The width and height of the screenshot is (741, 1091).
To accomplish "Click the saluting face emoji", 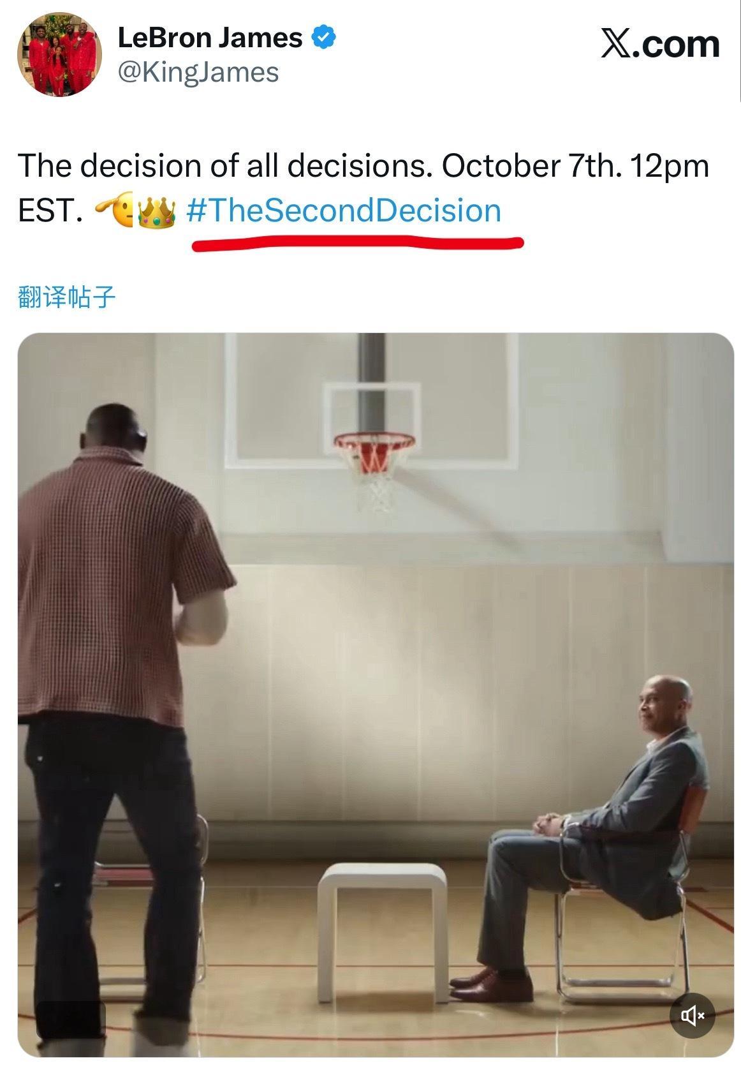I will (115, 210).
